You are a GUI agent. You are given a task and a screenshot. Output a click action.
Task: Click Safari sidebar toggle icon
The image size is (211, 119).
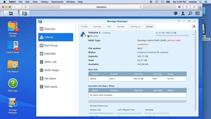[26, 7]
